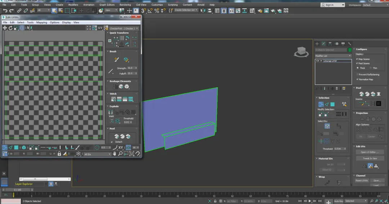Image resolution: width=389 pixels, height=204 pixels.
Task: Click the green object color swatch
Action: tap(350, 50)
